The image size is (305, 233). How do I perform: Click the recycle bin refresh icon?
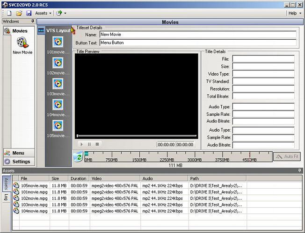[78, 157]
